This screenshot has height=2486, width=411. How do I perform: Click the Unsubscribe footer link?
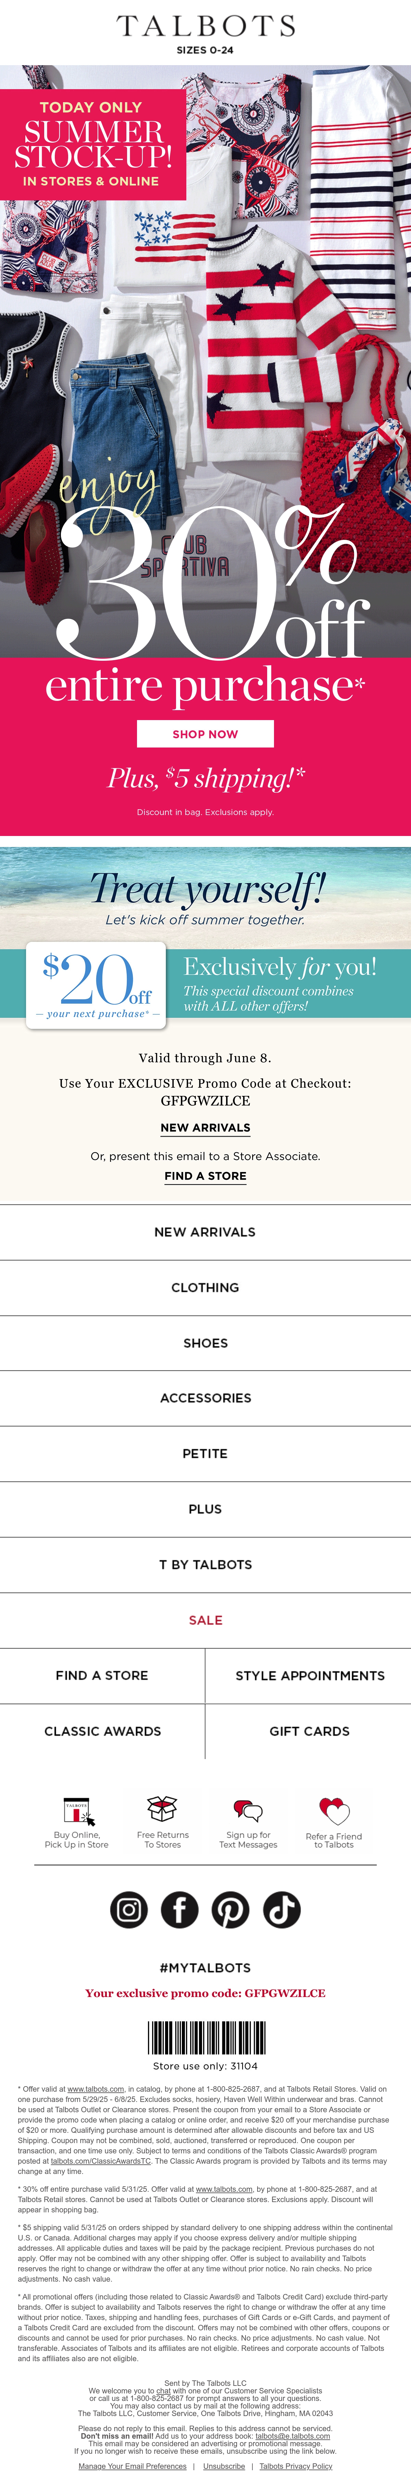(224, 2466)
